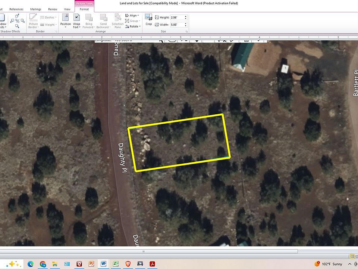Screen dimensions: 358x269
Task: Switch to Print Layout view in status bar
Action: (x=352, y=256)
